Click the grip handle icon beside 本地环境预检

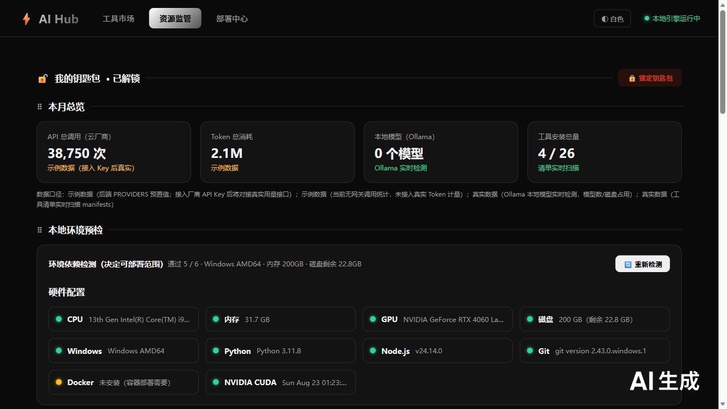pyautogui.click(x=40, y=230)
